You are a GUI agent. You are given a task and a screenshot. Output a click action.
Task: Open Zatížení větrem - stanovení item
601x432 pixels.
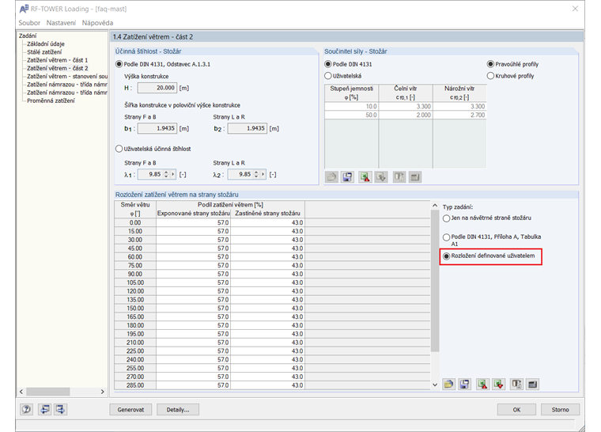tap(67, 76)
